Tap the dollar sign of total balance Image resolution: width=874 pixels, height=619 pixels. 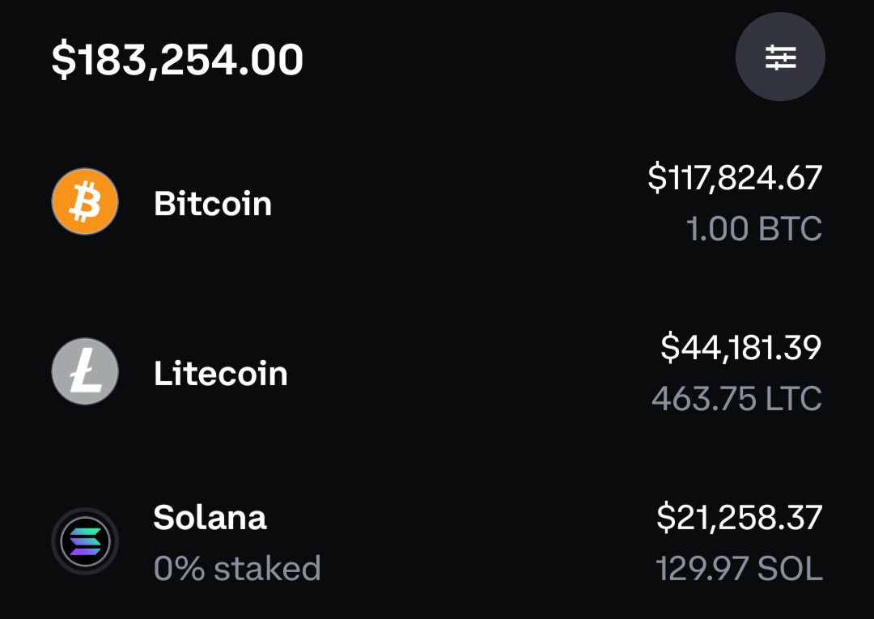64,60
